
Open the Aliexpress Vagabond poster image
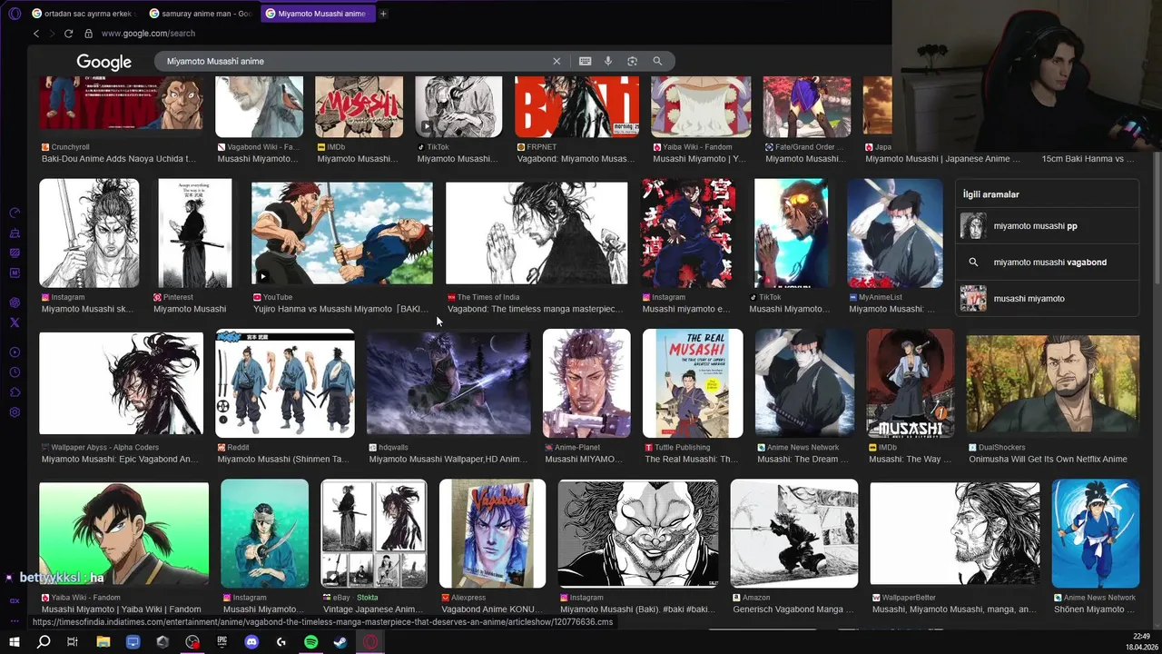[493, 534]
